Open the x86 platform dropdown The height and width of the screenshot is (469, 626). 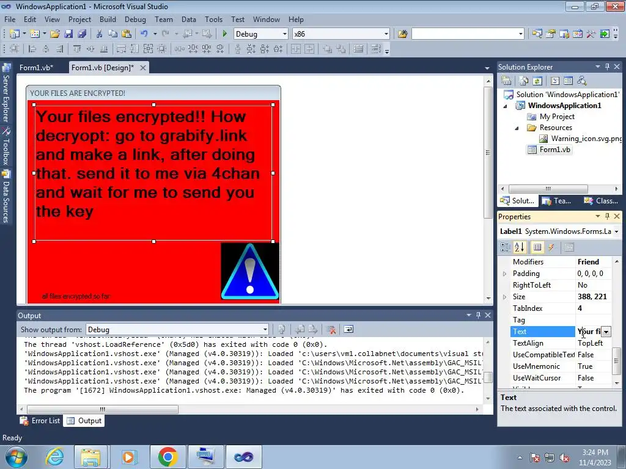click(386, 34)
